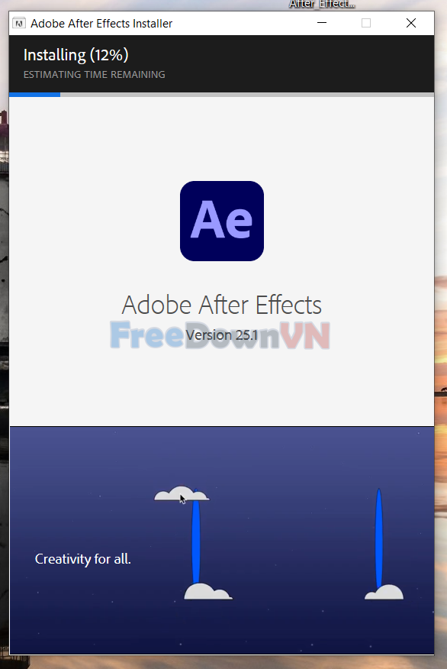
Task: Click the Creativity for all. tagline
Action: point(82,559)
